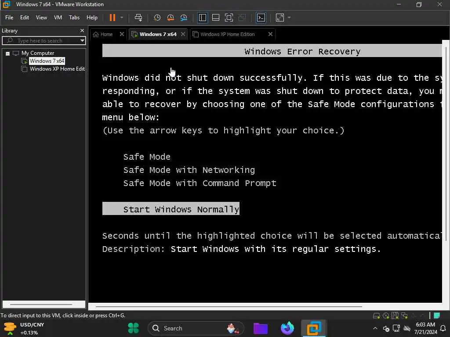Open the notifications bell
The height and width of the screenshot is (337, 450).
click(443, 328)
